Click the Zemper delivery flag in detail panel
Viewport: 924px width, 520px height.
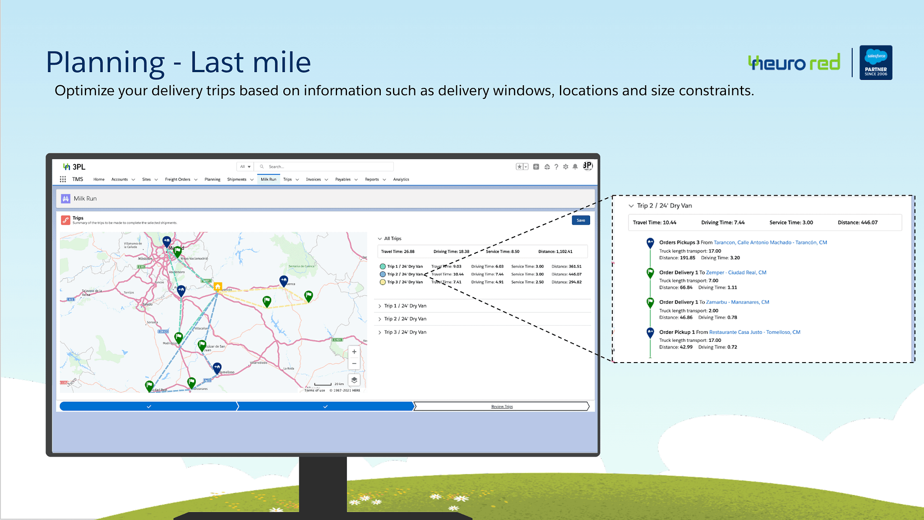pyautogui.click(x=650, y=273)
